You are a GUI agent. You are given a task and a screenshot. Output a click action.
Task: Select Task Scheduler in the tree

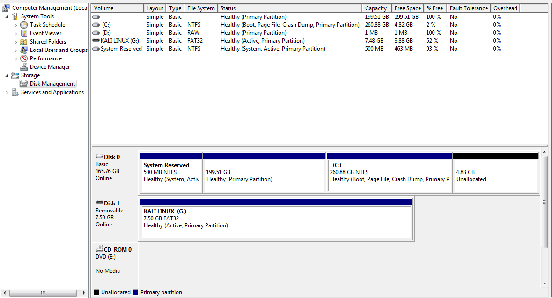click(48, 25)
